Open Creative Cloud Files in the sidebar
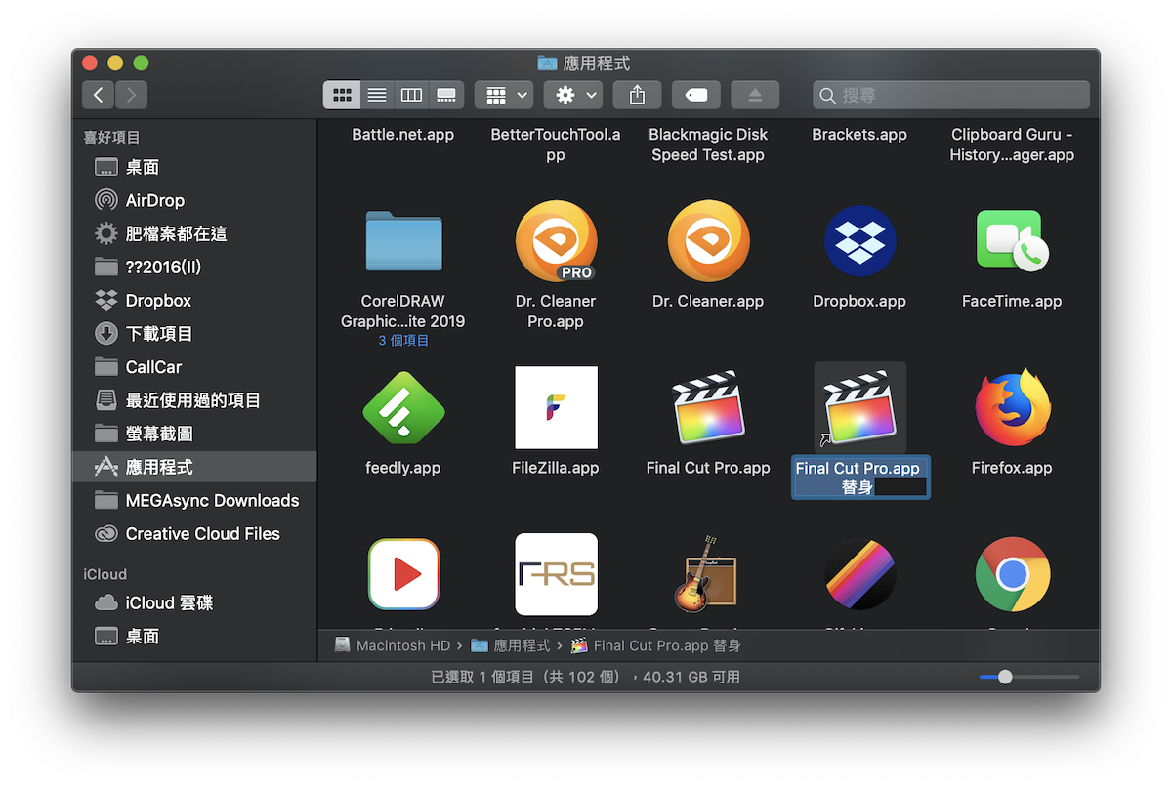Screen dimensions: 1172x787 point(194,534)
